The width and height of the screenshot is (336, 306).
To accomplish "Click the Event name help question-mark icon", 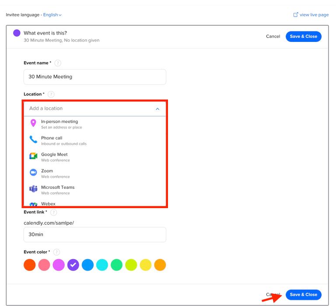I will [x=58, y=63].
